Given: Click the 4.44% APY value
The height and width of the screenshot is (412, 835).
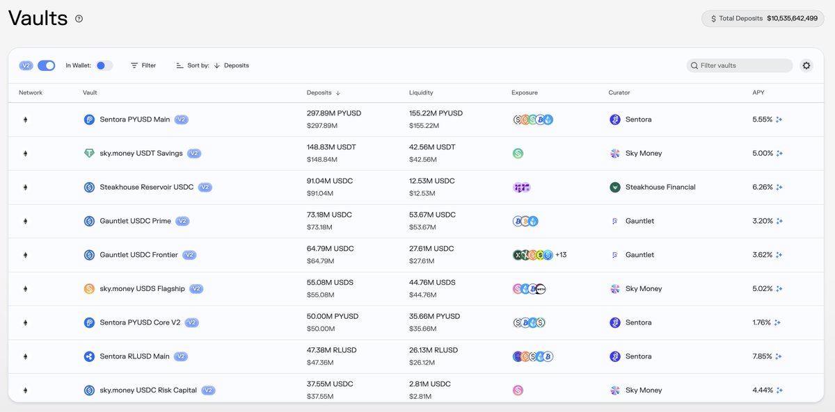Looking at the screenshot, I should (x=763, y=390).
